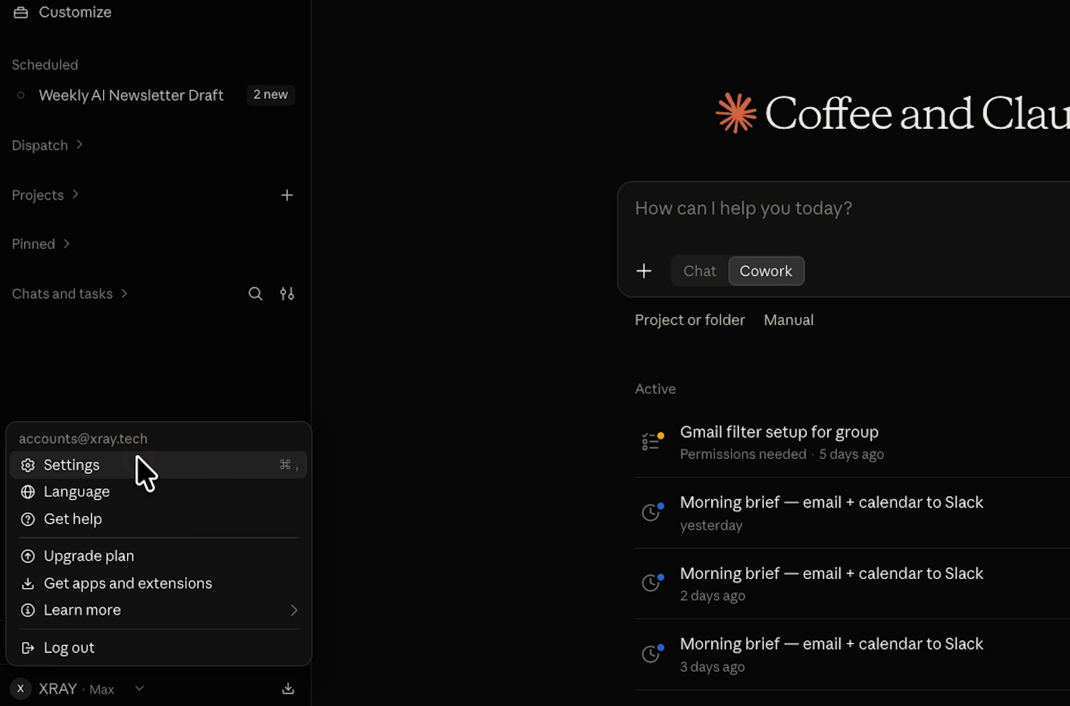Add an attachment with the composer plus icon
The height and width of the screenshot is (706, 1070).
644,271
